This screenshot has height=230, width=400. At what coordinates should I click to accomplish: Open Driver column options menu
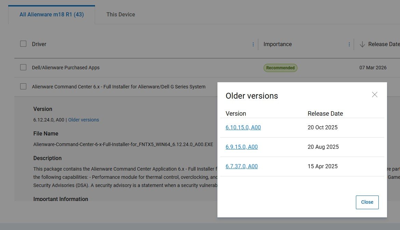point(253,44)
